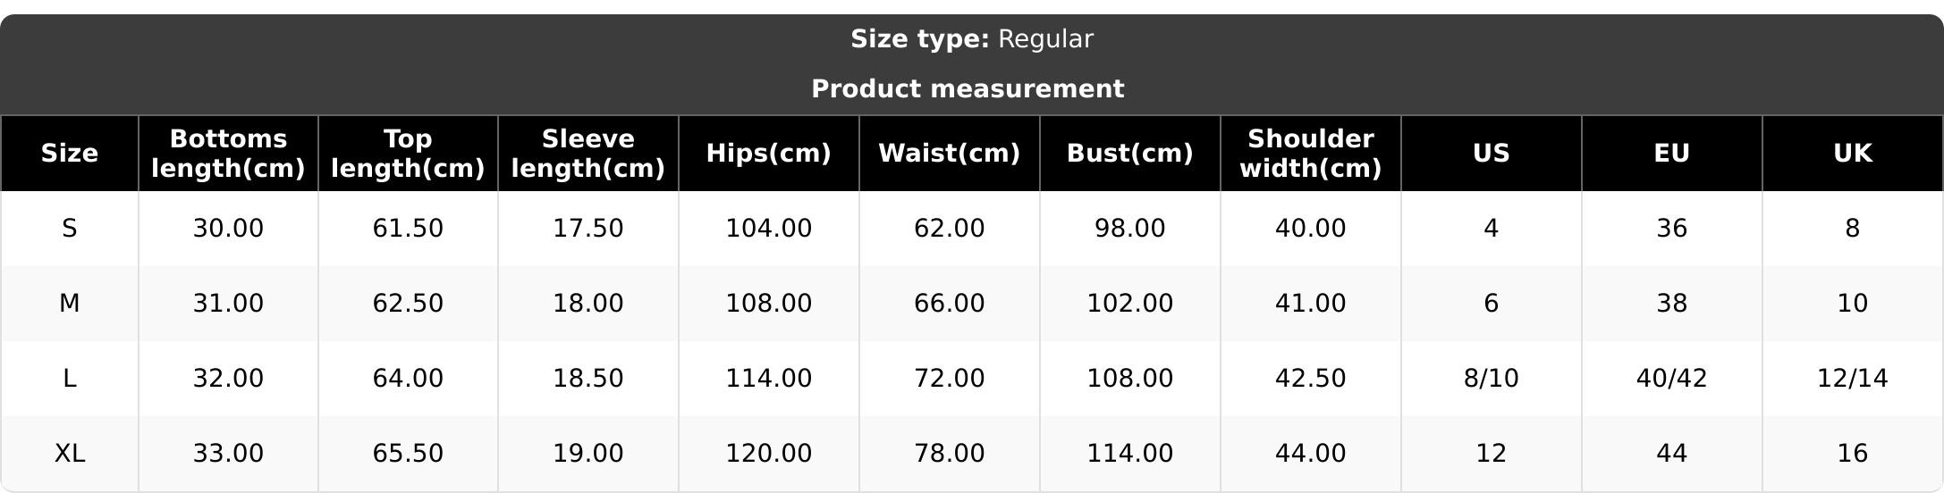Click the Size type: Regular label
The width and height of the screenshot is (1944, 493).
pyautogui.click(x=972, y=39)
